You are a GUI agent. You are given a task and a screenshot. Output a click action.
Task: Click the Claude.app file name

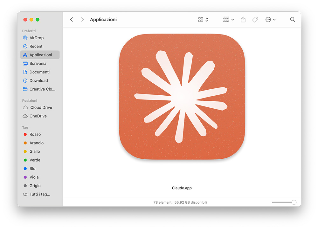coord(182,188)
